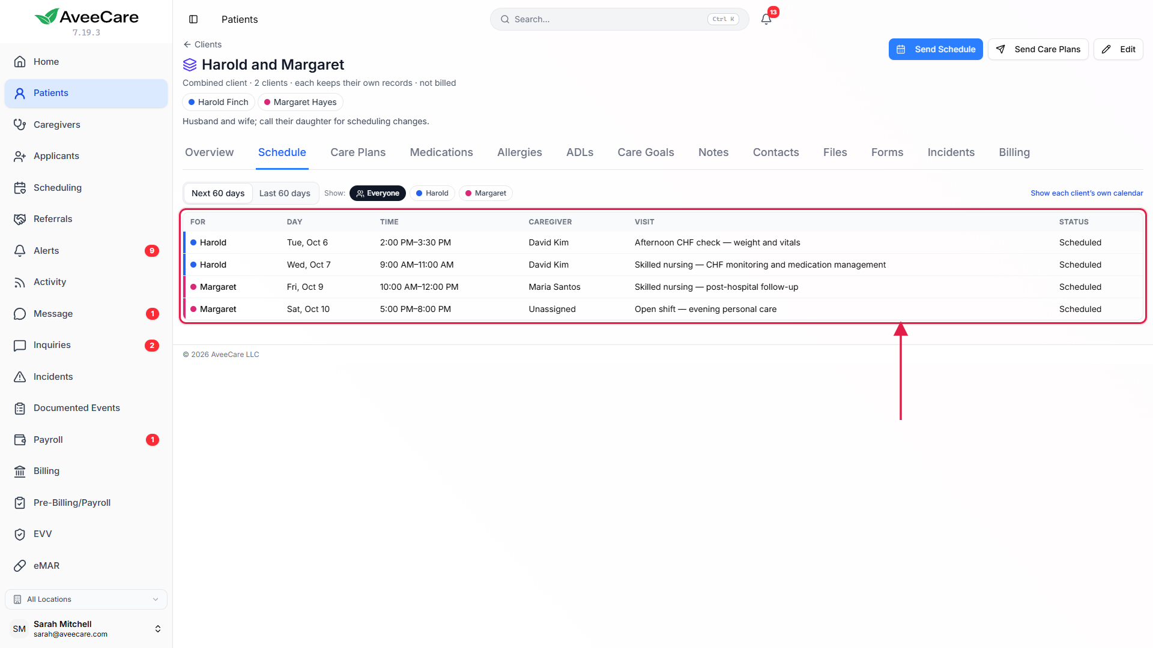Image resolution: width=1153 pixels, height=648 pixels.
Task: Click the Message bubble icon
Action: coord(20,314)
